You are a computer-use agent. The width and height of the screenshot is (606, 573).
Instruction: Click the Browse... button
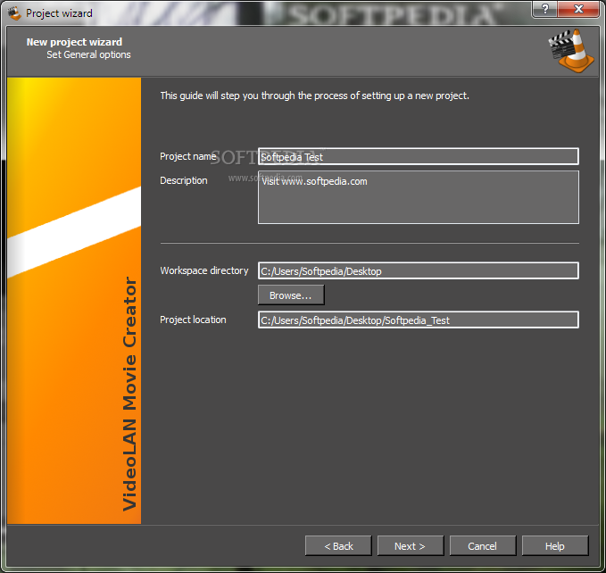point(291,295)
